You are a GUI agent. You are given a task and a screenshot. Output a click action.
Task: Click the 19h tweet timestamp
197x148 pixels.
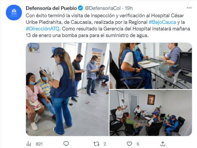[129, 8]
